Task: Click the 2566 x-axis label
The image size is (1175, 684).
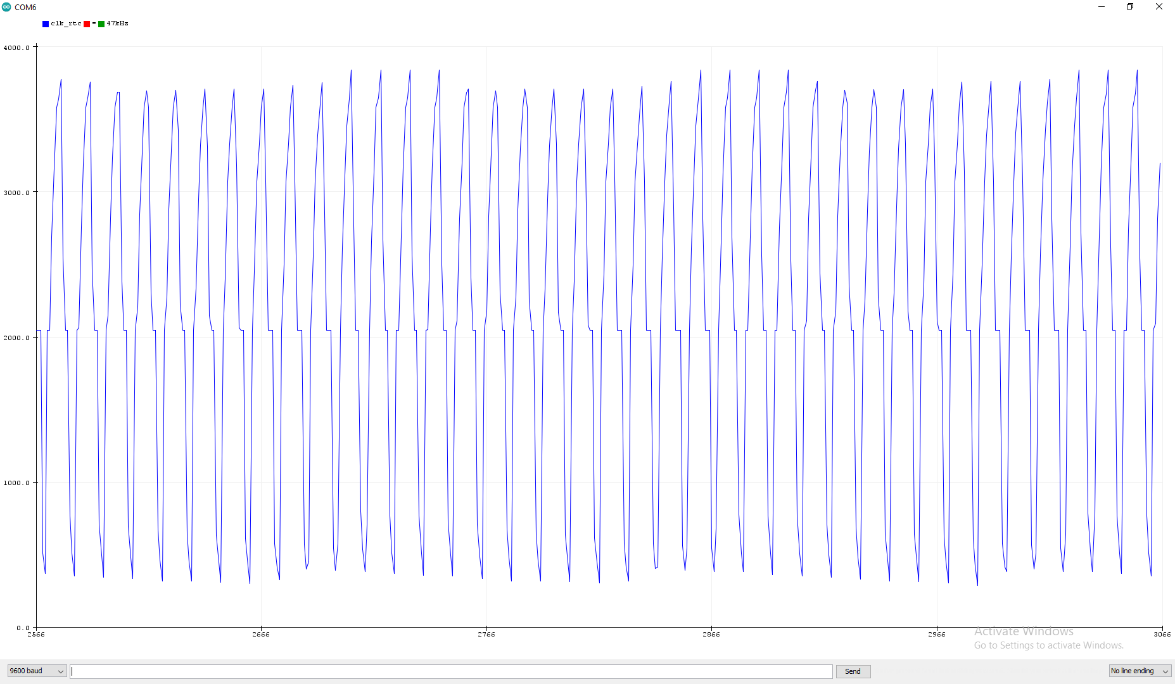Action: 36,634
